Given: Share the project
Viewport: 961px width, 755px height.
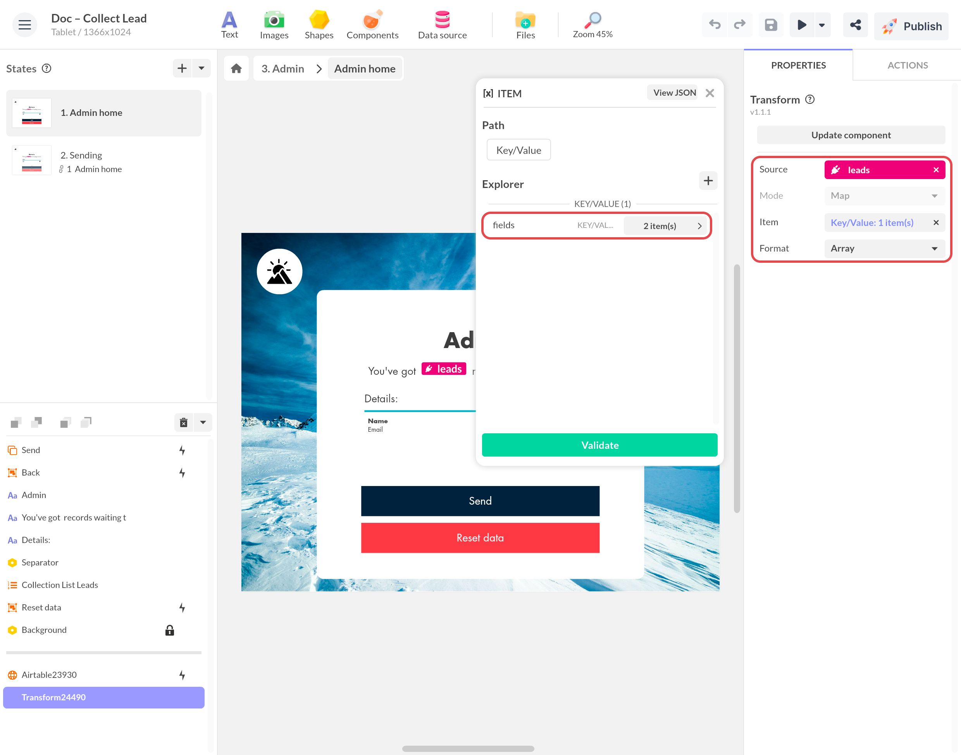Looking at the screenshot, I should click(855, 25).
